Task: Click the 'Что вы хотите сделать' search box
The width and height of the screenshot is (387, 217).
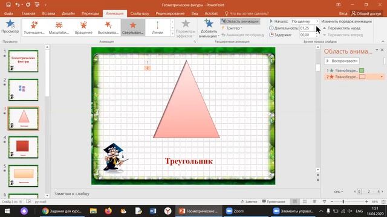Action: click(247, 13)
